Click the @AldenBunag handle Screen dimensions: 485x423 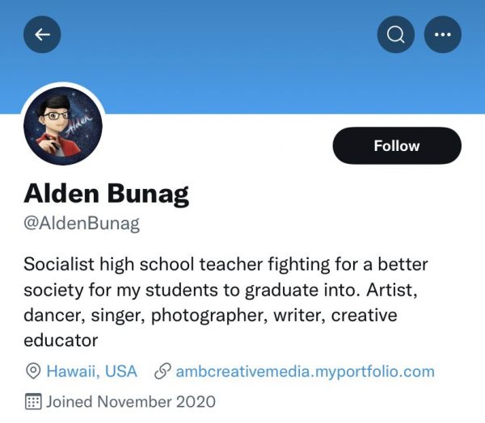(82, 224)
